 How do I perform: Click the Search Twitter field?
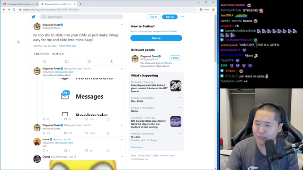click(81, 17)
